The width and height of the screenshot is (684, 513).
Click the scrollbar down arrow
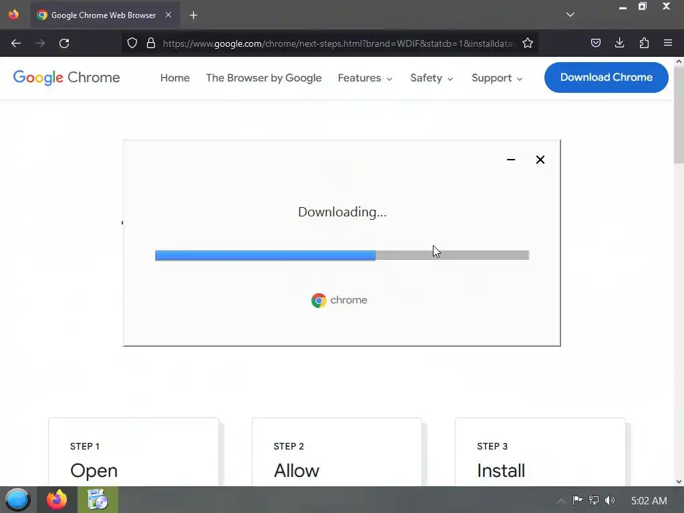point(679,482)
